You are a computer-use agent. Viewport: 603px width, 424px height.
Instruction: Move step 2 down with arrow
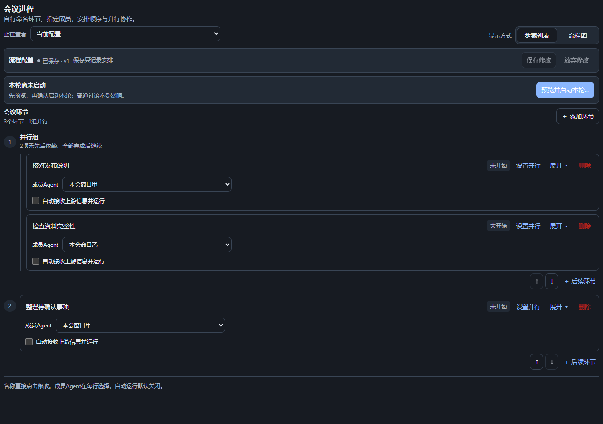(552, 362)
